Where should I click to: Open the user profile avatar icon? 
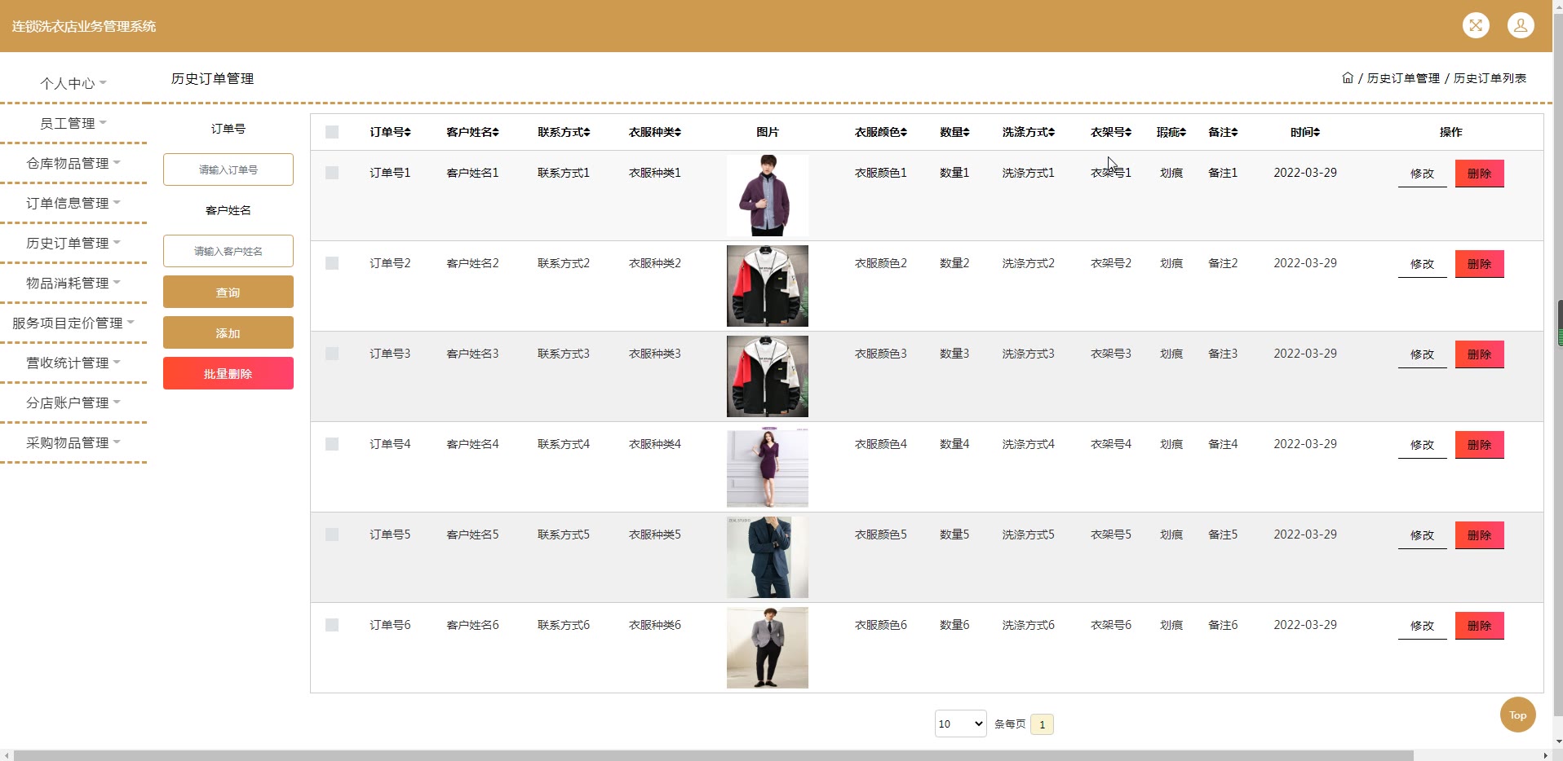pos(1520,25)
